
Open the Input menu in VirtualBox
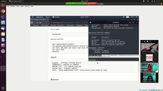pos(22,6)
